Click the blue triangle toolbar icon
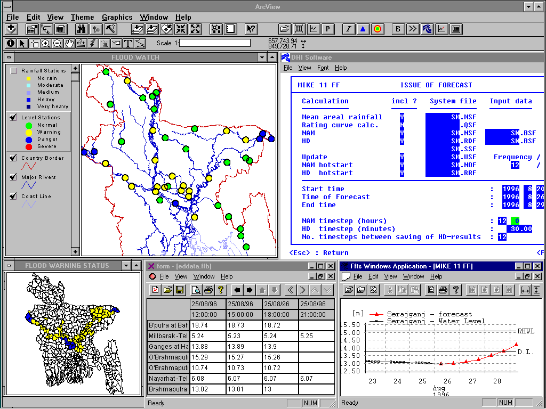Image resolution: width=546 pixels, height=409 pixels. [363, 29]
